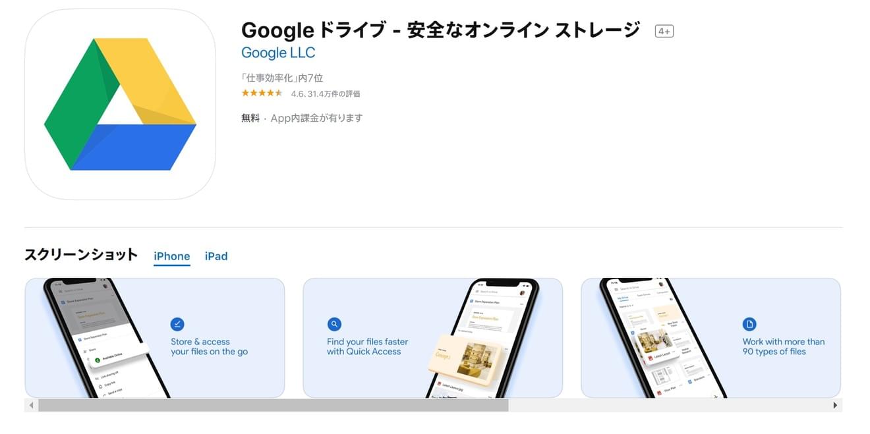Click the Google ドライブ app title
This screenshot has width=870, height=434.
[440, 30]
